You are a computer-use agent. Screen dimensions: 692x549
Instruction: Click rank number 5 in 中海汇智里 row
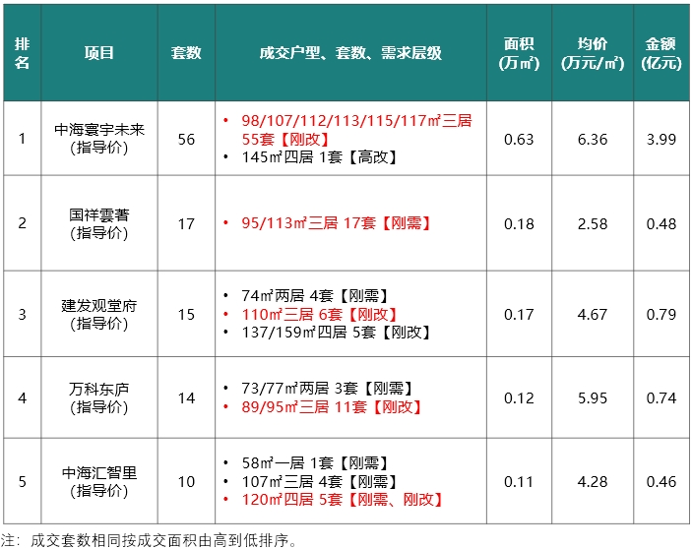click(x=22, y=481)
